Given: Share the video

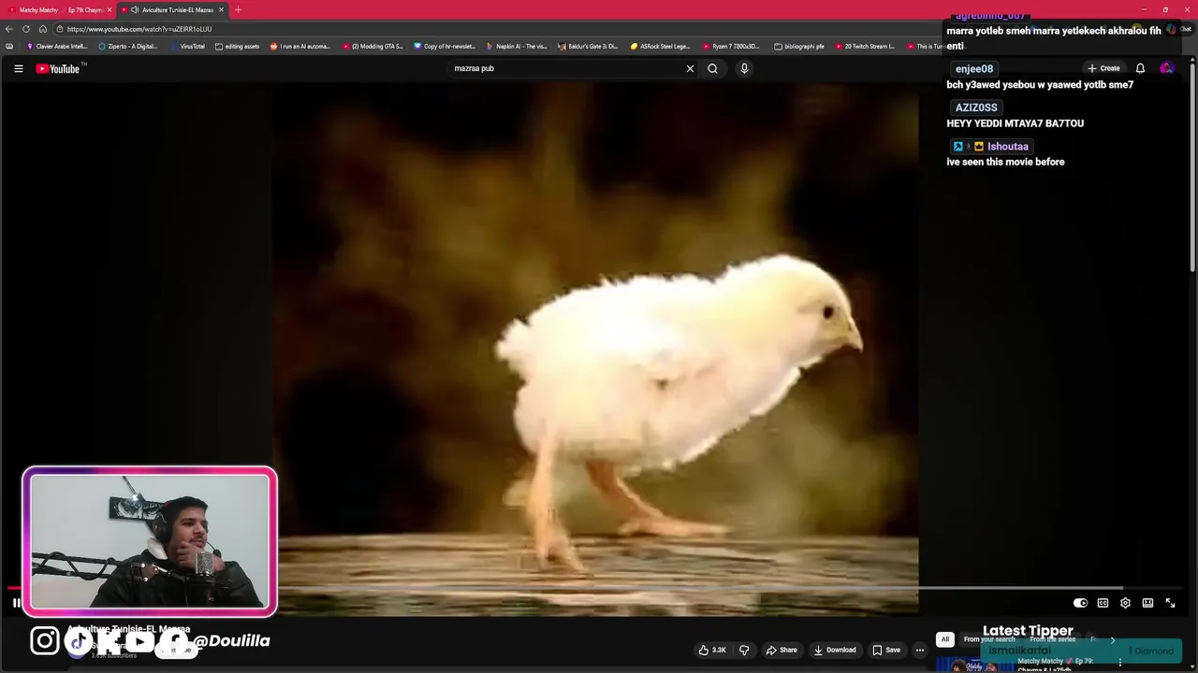Looking at the screenshot, I should tap(782, 650).
